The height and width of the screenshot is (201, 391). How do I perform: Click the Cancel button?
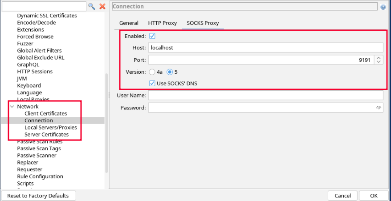342,196
